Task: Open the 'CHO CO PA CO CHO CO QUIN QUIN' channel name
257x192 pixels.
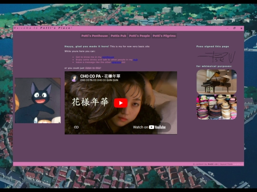Action: pyautogui.click(x=99, y=80)
